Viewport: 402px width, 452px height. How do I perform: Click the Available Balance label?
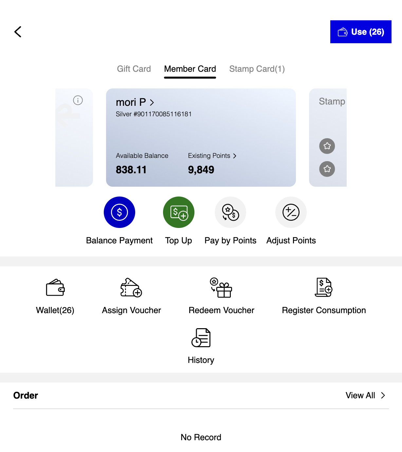(x=142, y=156)
